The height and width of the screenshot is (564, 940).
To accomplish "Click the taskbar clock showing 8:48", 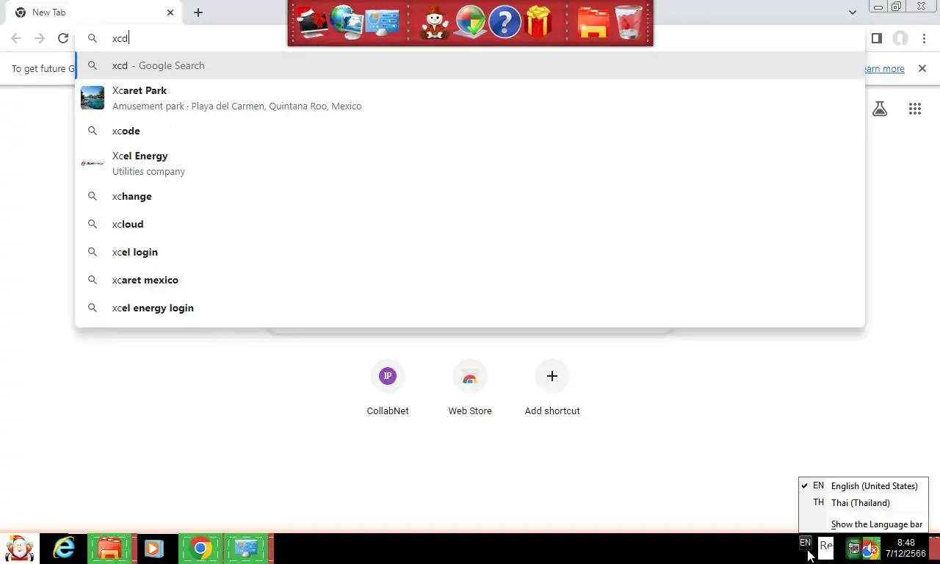I will (905, 549).
